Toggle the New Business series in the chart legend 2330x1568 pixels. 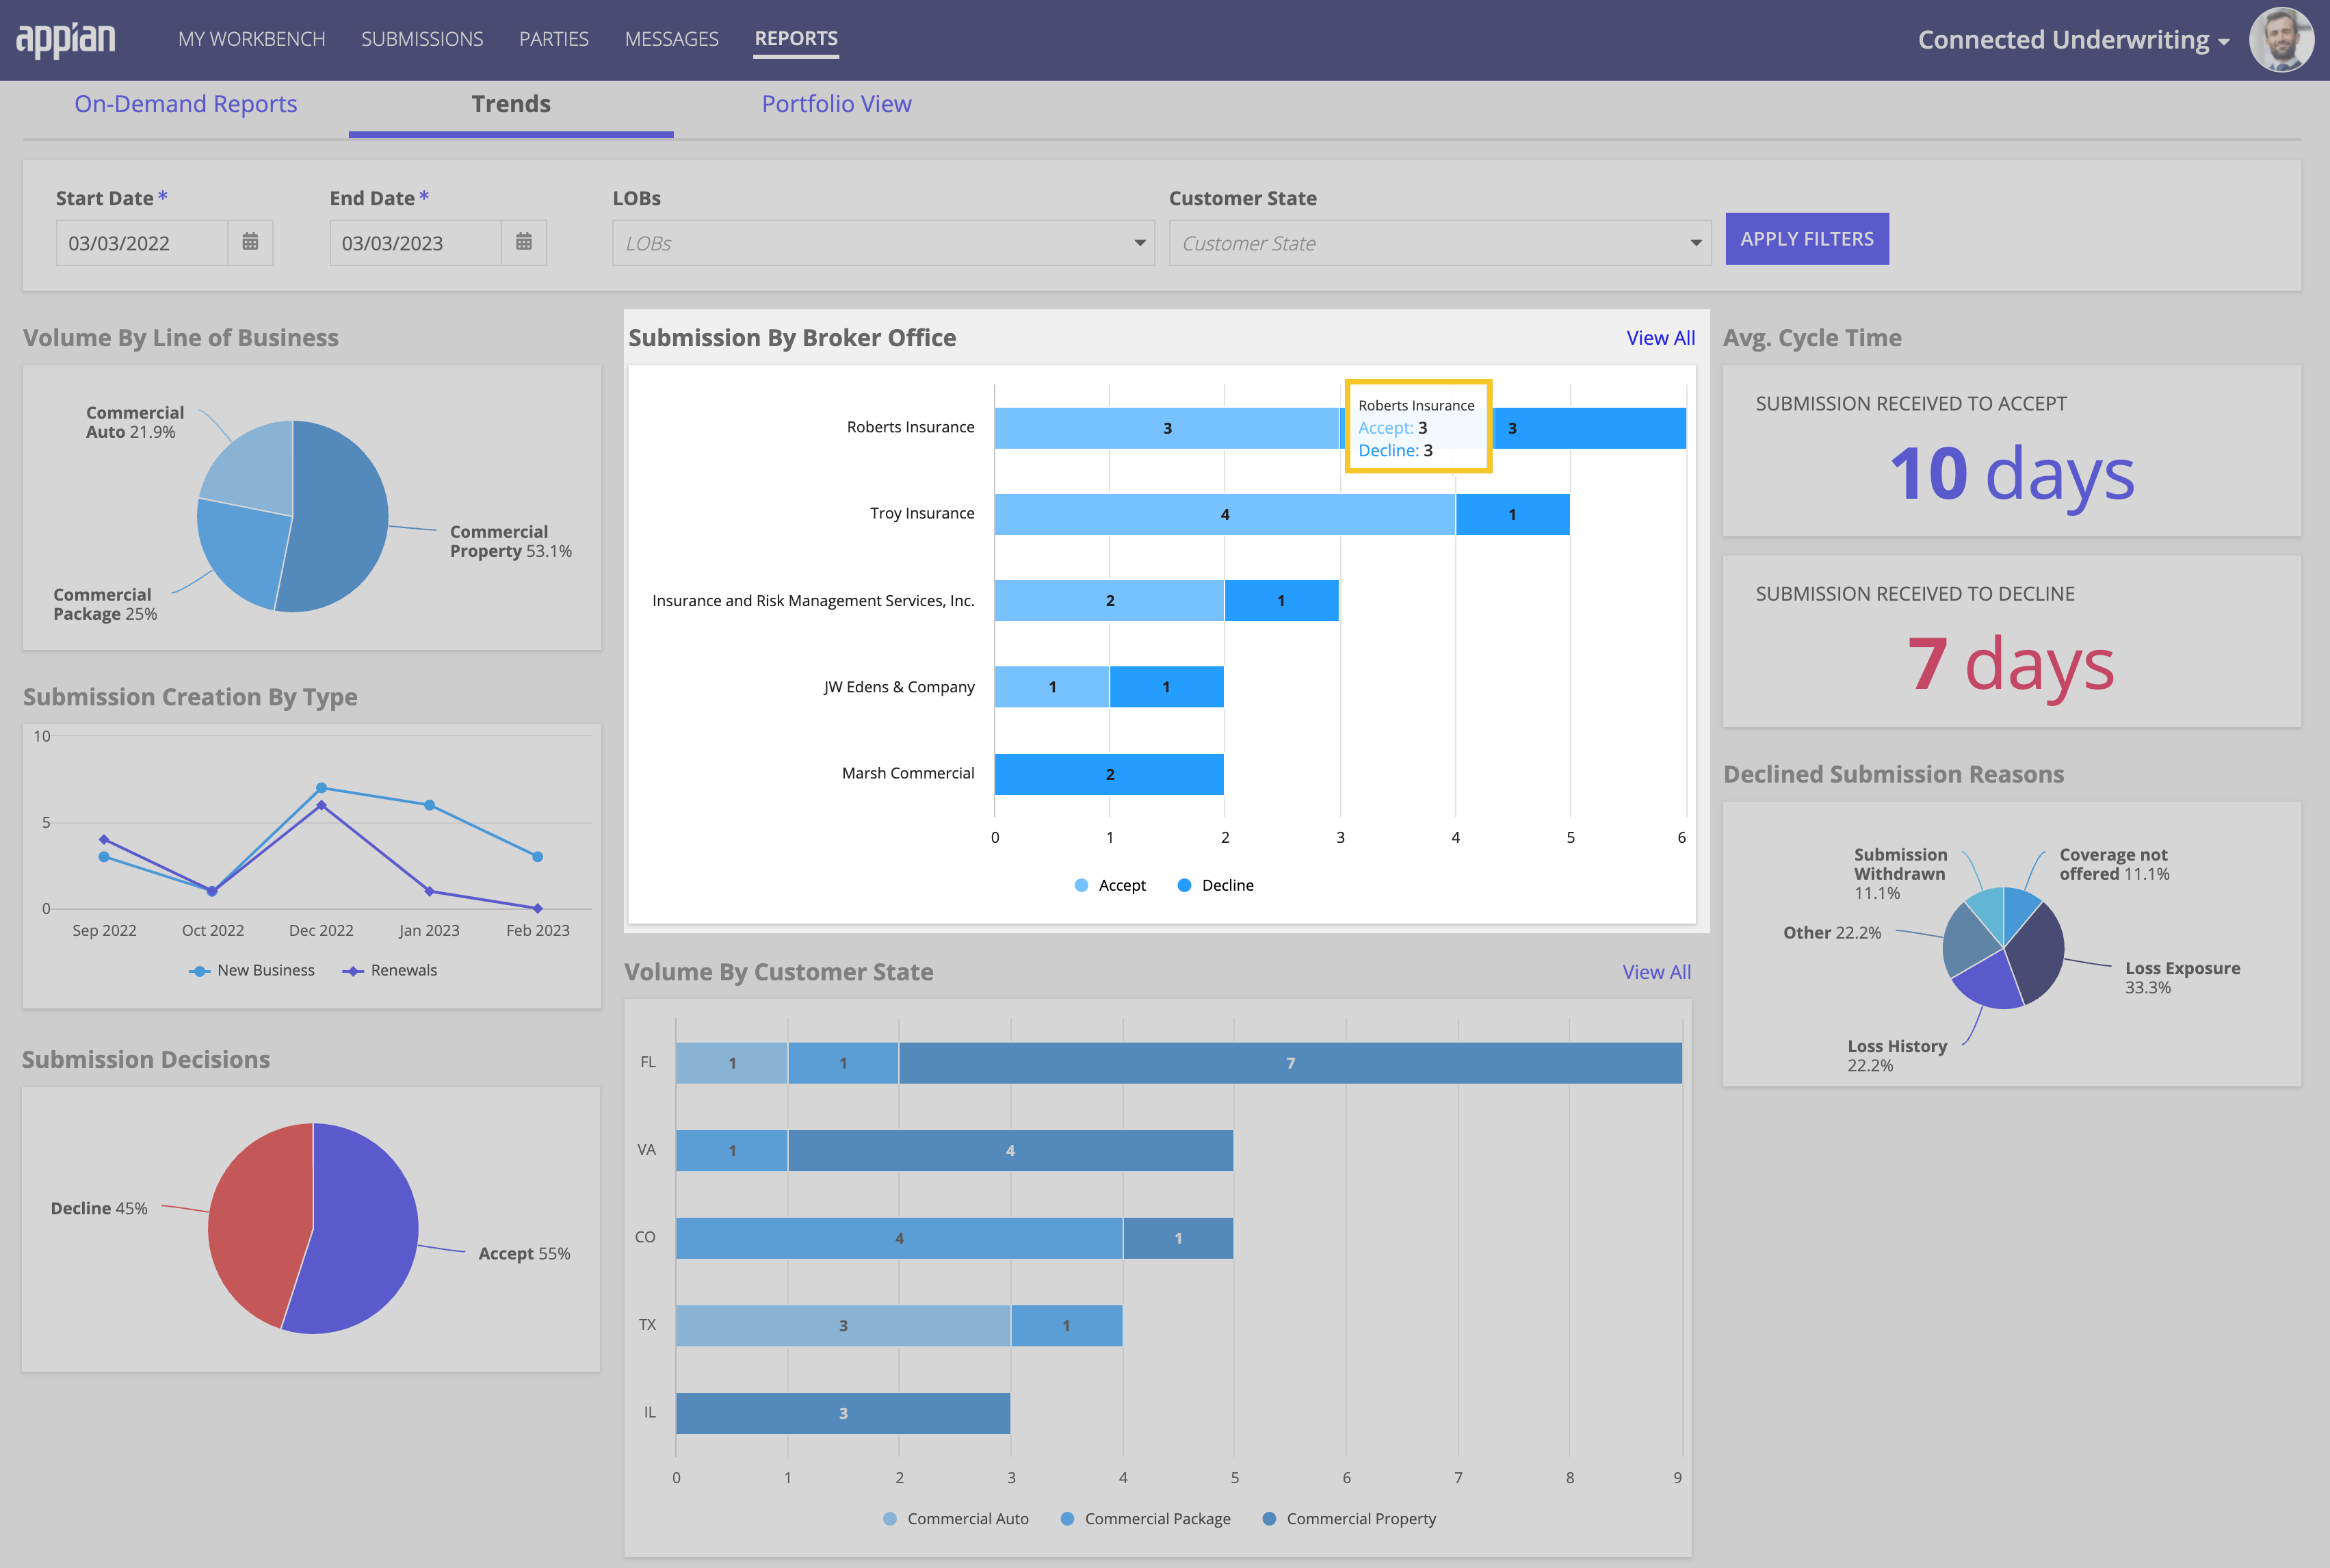pos(252,970)
